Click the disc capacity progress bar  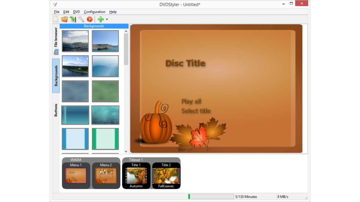211,197
